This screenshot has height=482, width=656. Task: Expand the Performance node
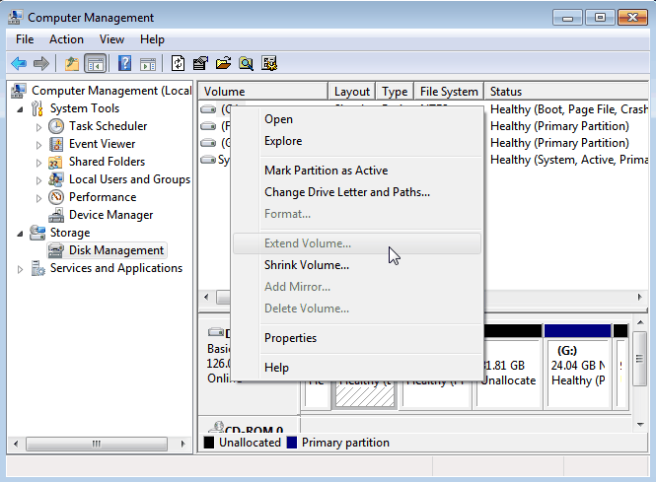point(38,198)
